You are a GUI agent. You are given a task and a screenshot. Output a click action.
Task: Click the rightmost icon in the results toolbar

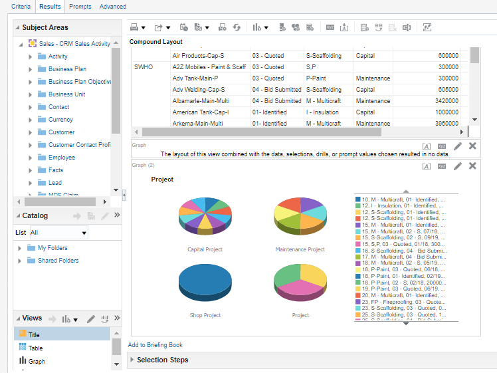[x=427, y=27]
